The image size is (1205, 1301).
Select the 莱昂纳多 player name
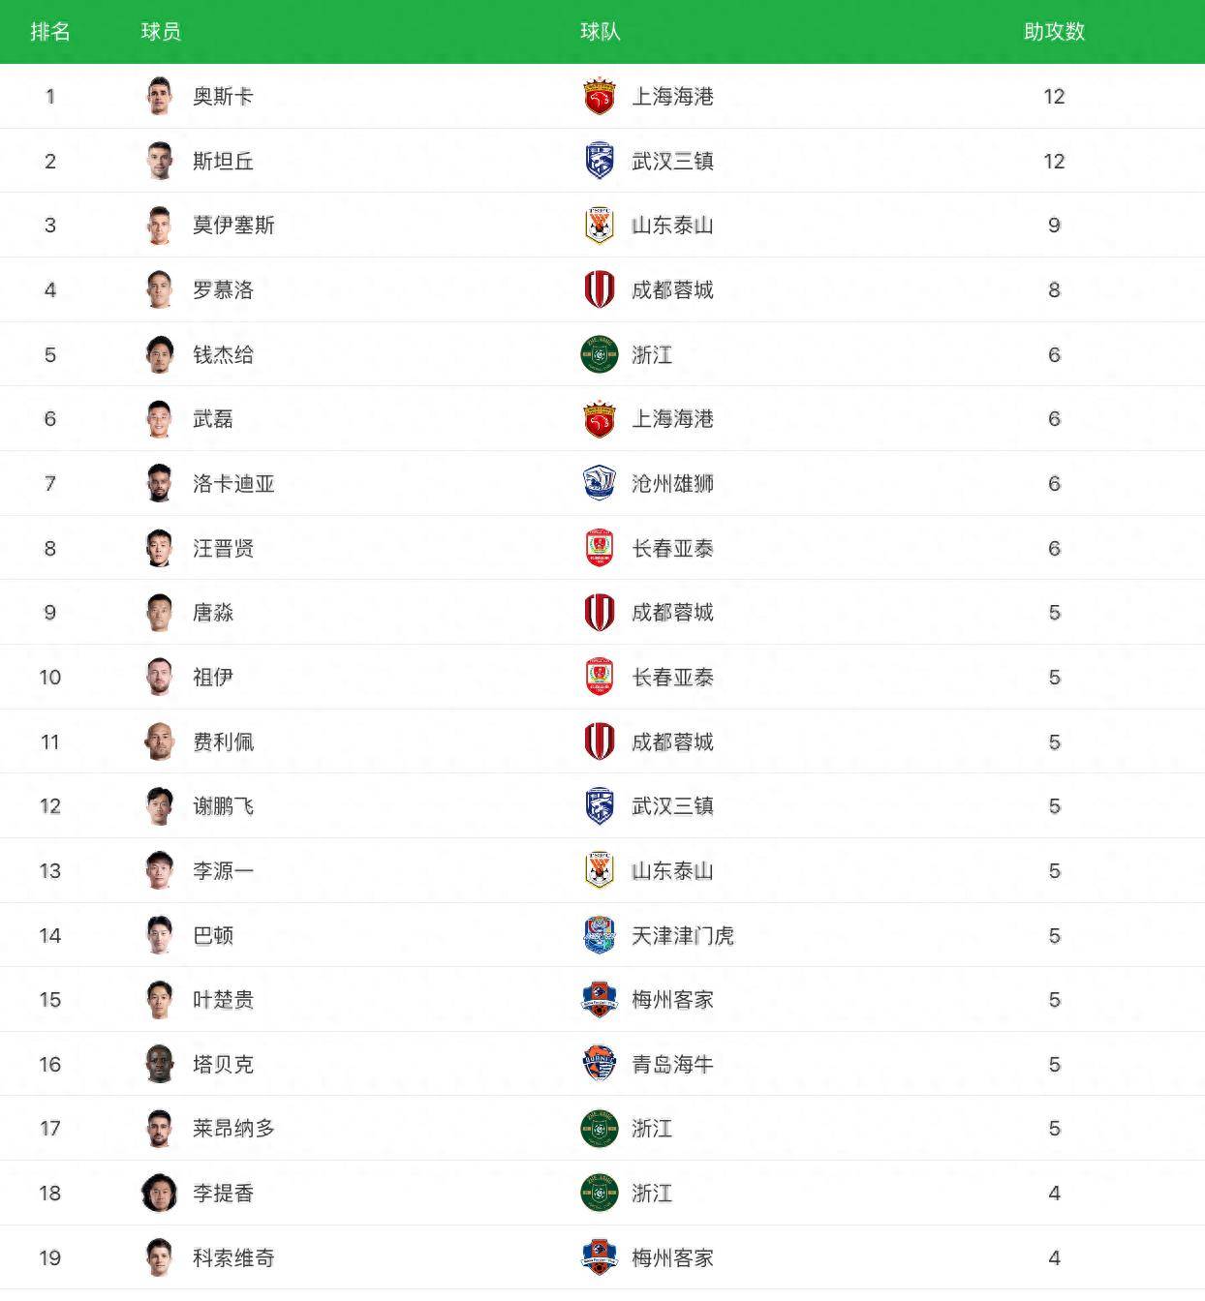tap(233, 1129)
